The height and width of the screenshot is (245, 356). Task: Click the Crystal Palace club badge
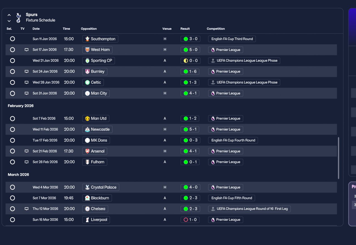[x=87, y=187]
